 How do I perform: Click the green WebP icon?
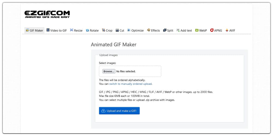(x=197, y=30)
